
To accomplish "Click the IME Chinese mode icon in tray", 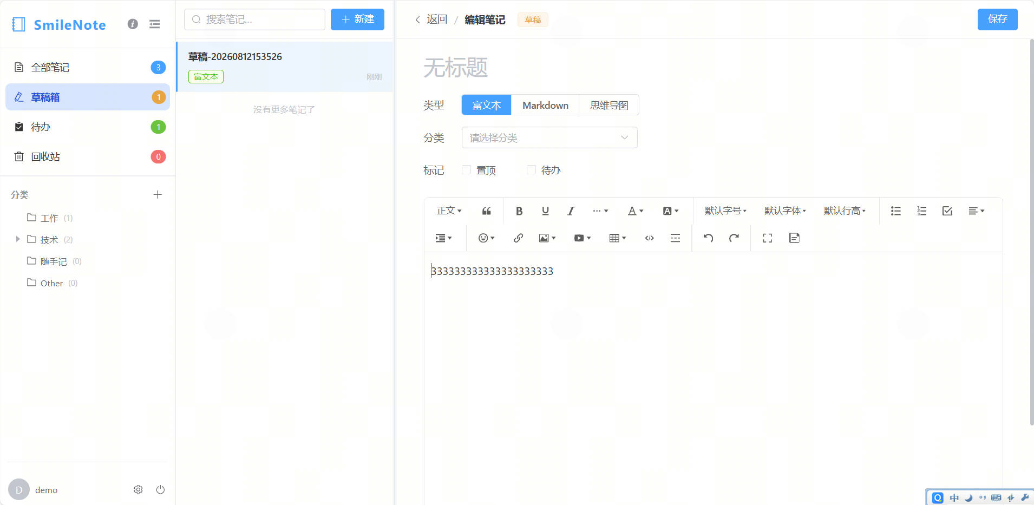I will [954, 498].
